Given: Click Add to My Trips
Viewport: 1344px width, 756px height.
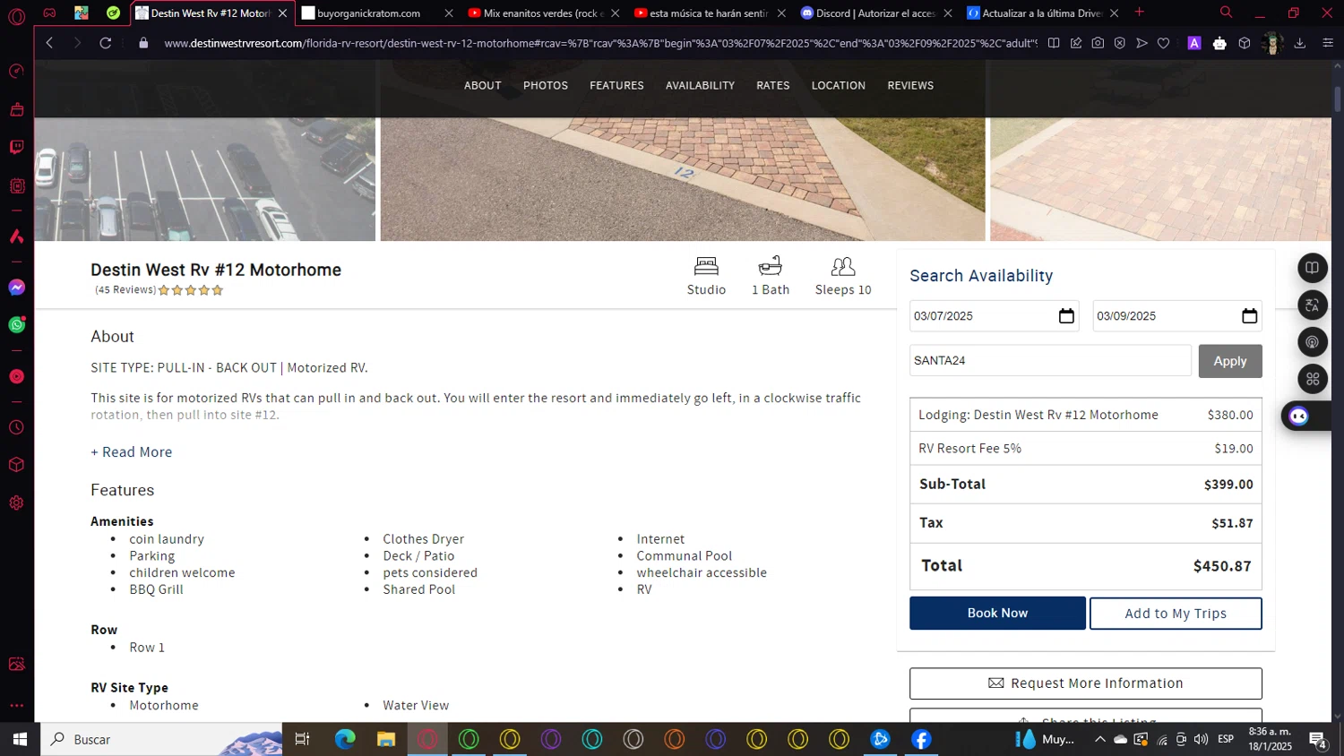Looking at the screenshot, I should (1176, 614).
